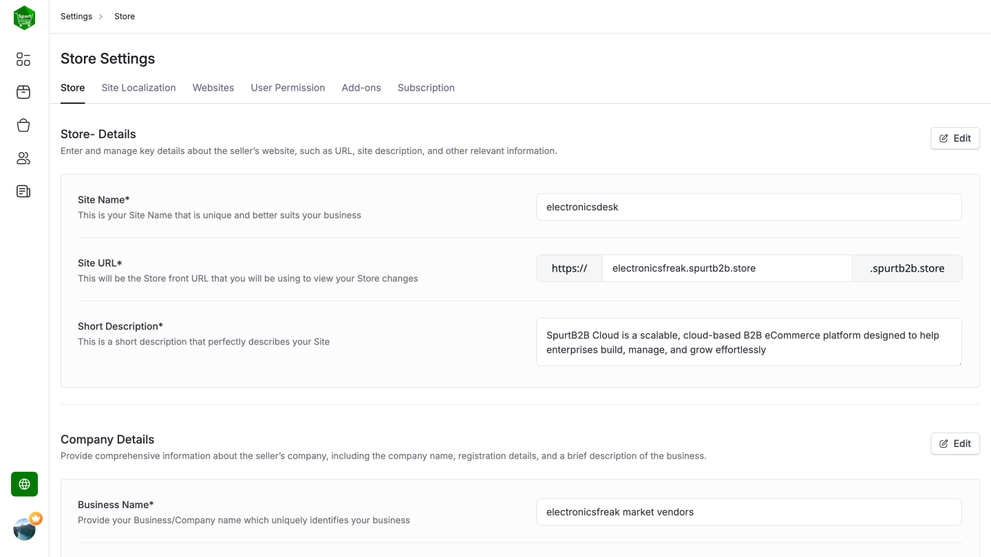Click the Spurt logo in the top corner

(24, 17)
